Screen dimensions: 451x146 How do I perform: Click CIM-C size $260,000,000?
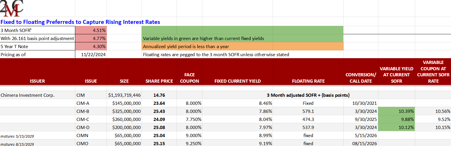[124, 119]
